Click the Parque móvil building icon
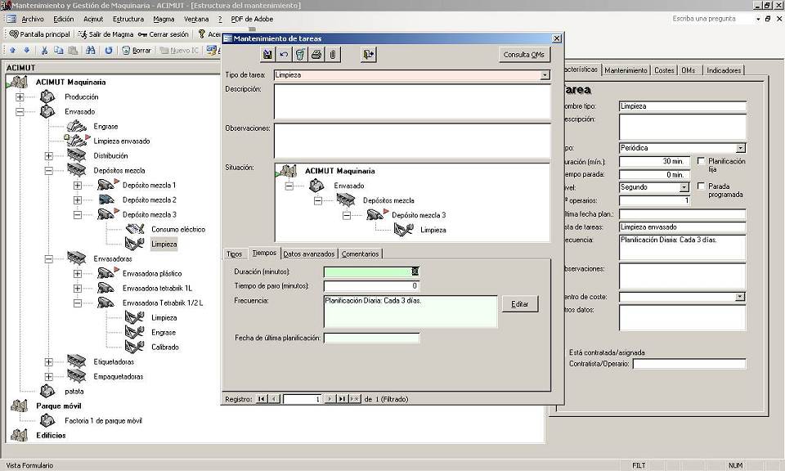785x471 pixels. point(19,406)
